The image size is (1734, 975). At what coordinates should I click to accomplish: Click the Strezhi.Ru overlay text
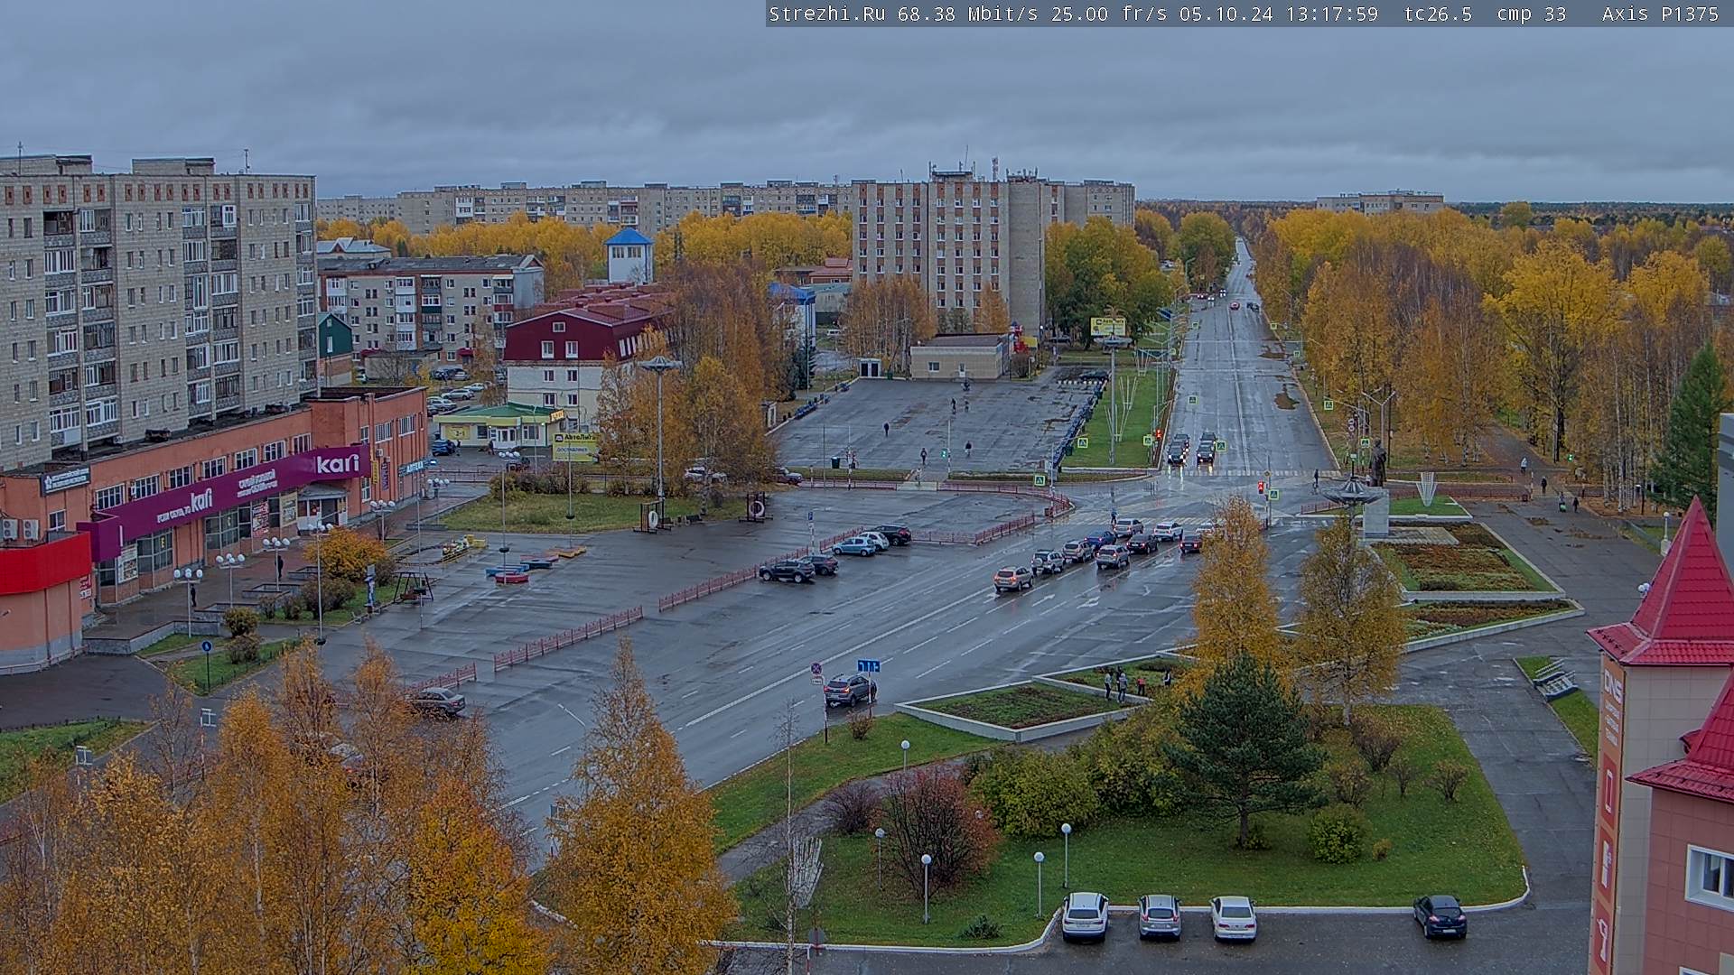coord(826,14)
